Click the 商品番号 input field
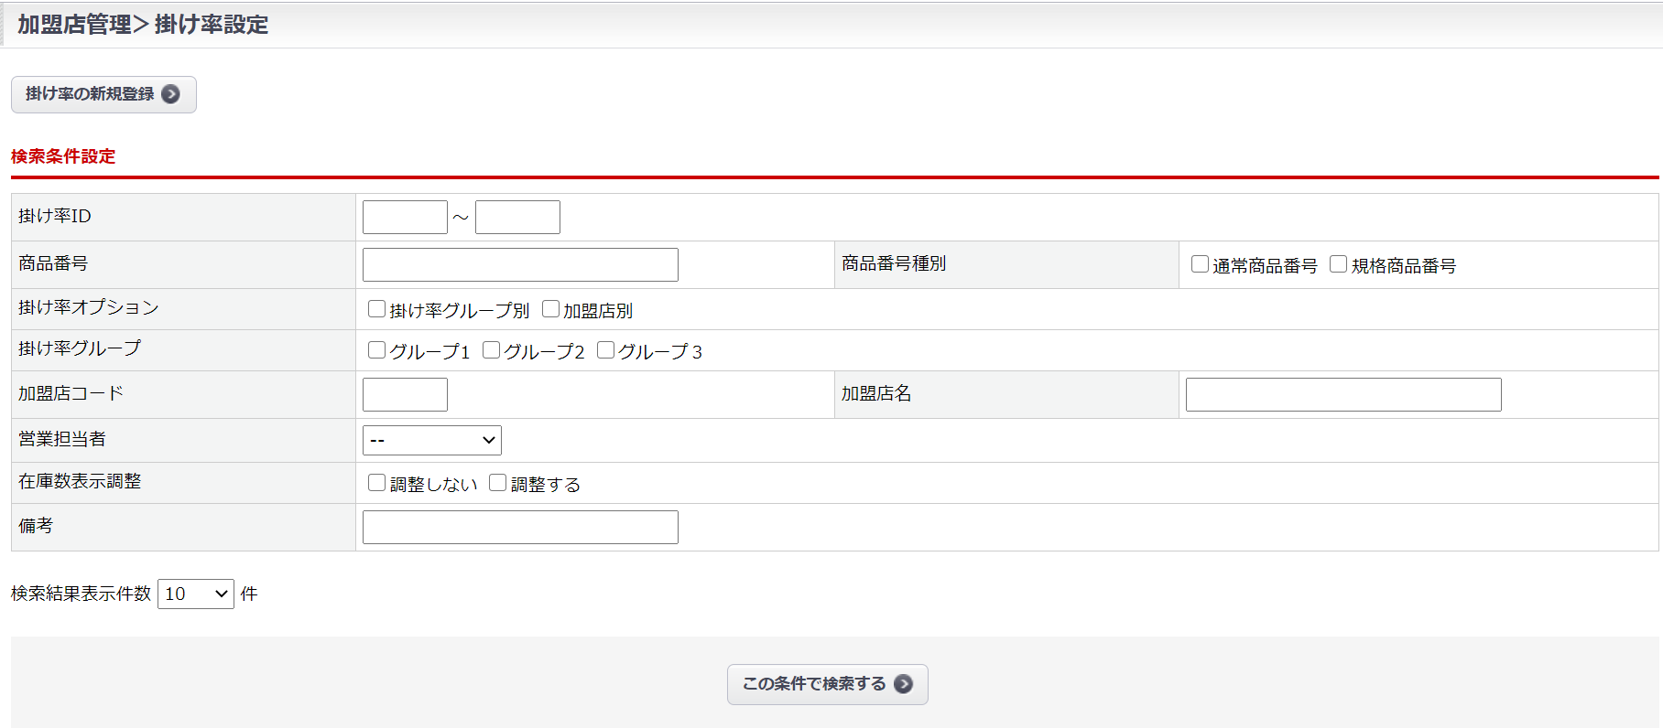This screenshot has height=728, width=1663. [x=520, y=265]
